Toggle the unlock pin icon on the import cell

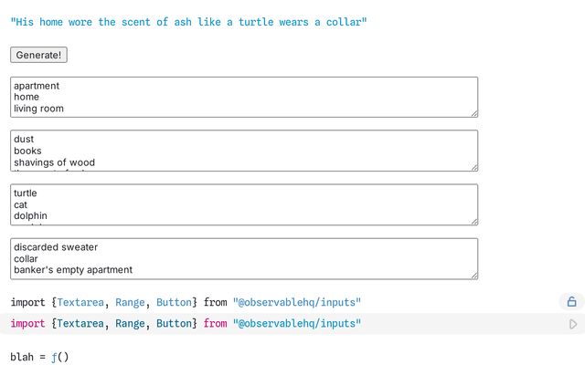tap(571, 301)
